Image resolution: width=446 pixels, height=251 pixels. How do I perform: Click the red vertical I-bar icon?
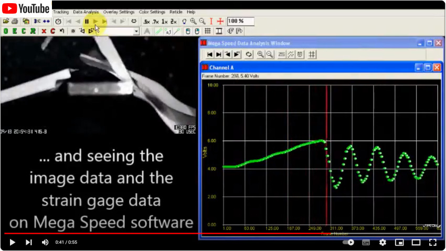tap(211, 22)
